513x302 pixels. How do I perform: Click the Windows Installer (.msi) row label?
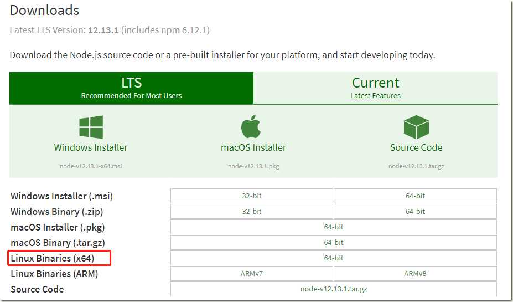coord(62,196)
